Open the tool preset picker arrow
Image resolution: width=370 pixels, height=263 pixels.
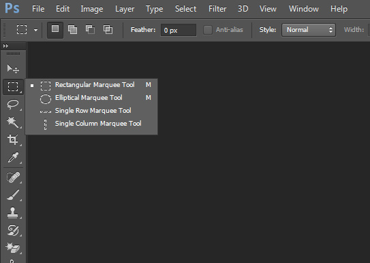pos(35,30)
